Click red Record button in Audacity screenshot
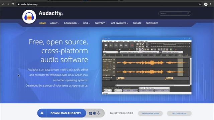Viewport: 214px width, 120px height. pos(132,45)
